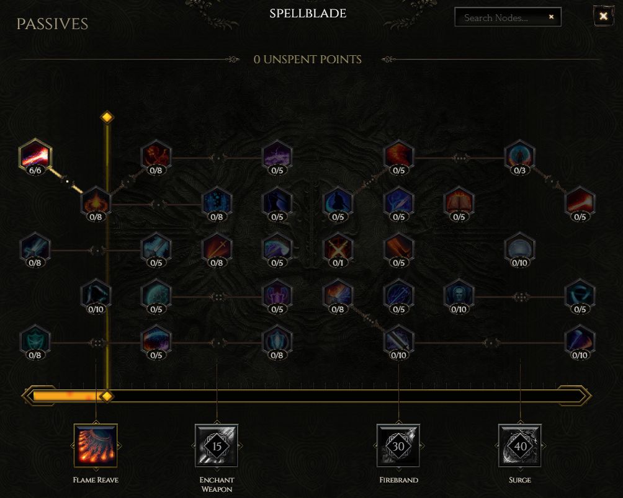Click the left arrow end of the progress bar

(x=29, y=396)
